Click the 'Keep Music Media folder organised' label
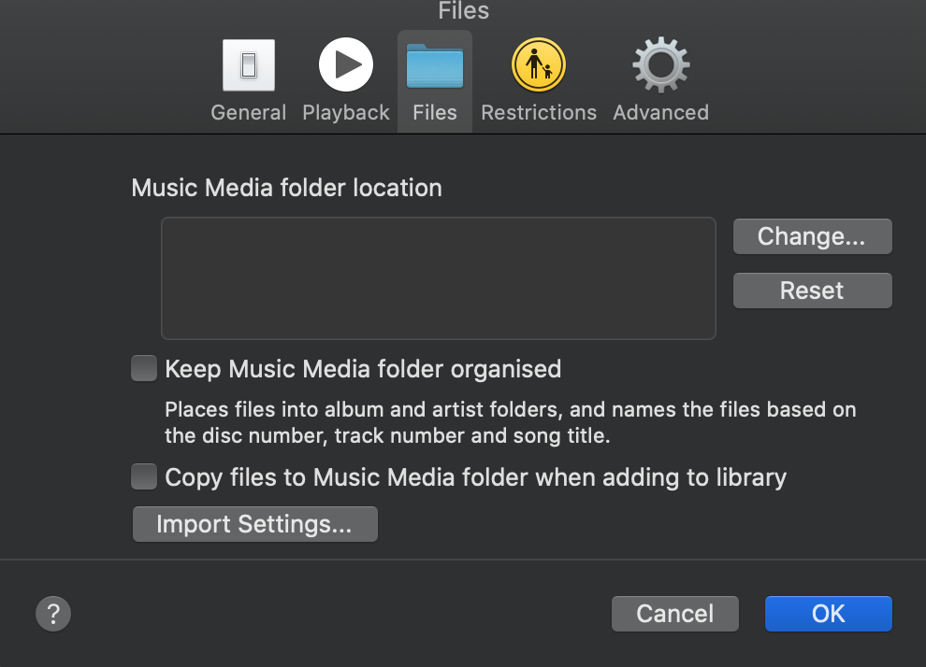This screenshot has height=667, width=926. (363, 369)
